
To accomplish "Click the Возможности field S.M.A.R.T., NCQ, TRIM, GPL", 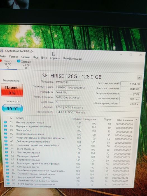I will [x=97, y=112].
